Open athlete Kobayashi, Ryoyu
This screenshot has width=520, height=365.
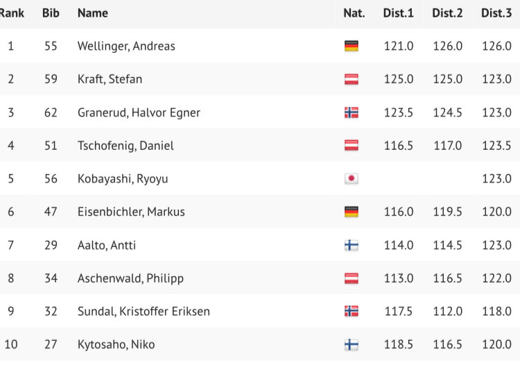[123, 179]
